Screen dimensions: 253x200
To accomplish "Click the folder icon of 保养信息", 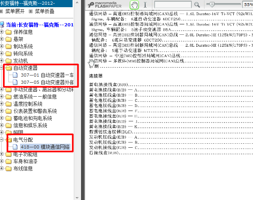I will click(8, 32).
